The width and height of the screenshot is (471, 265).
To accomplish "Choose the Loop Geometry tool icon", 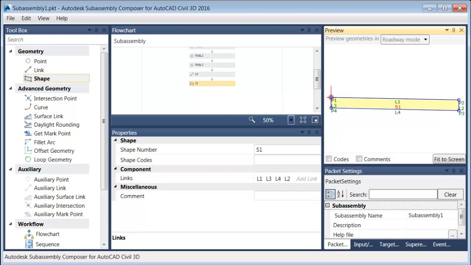I will click(x=28, y=159).
